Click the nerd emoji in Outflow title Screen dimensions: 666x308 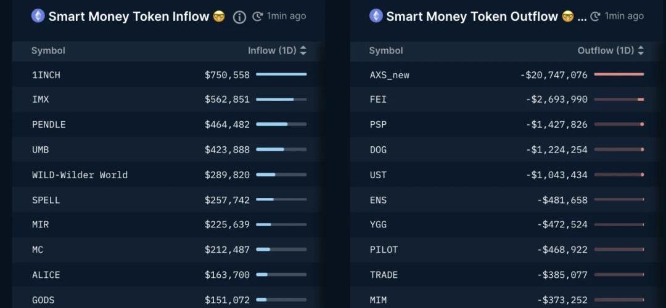pos(568,17)
